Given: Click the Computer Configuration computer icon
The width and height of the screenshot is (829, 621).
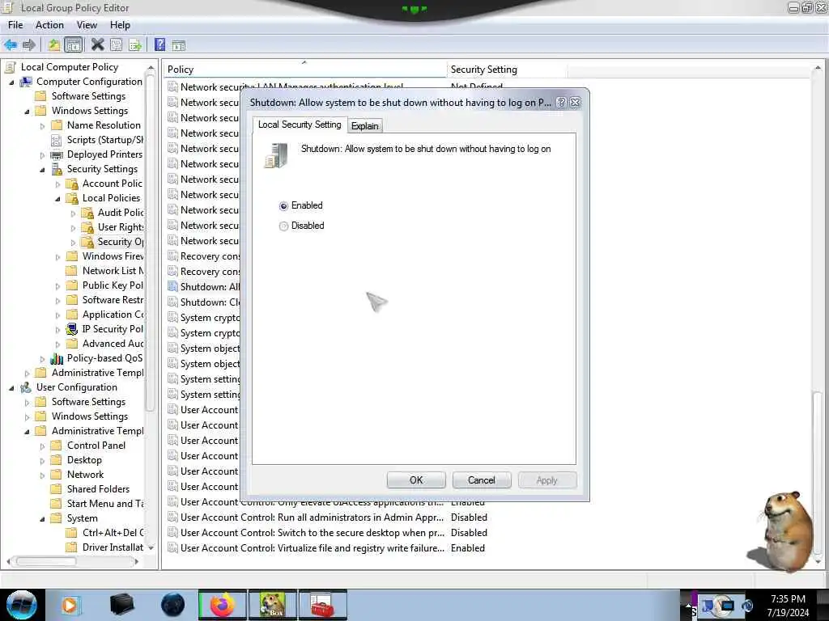Looking at the screenshot, I should 26,82.
